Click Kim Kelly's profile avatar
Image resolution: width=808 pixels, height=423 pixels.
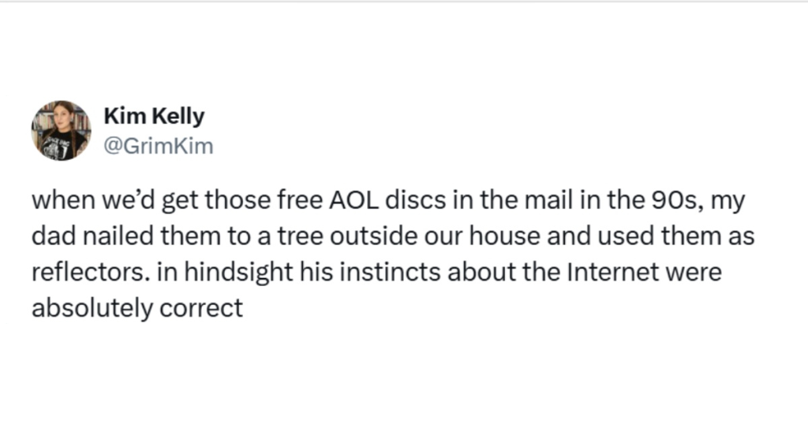(61, 131)
